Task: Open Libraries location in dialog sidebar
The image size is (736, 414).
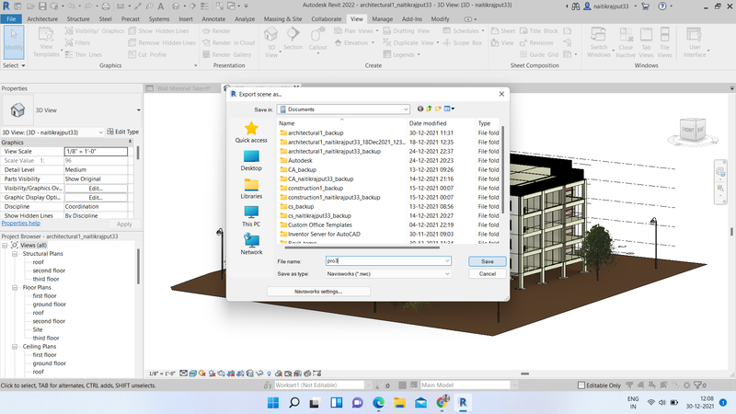Action: [x=251, y=189]
